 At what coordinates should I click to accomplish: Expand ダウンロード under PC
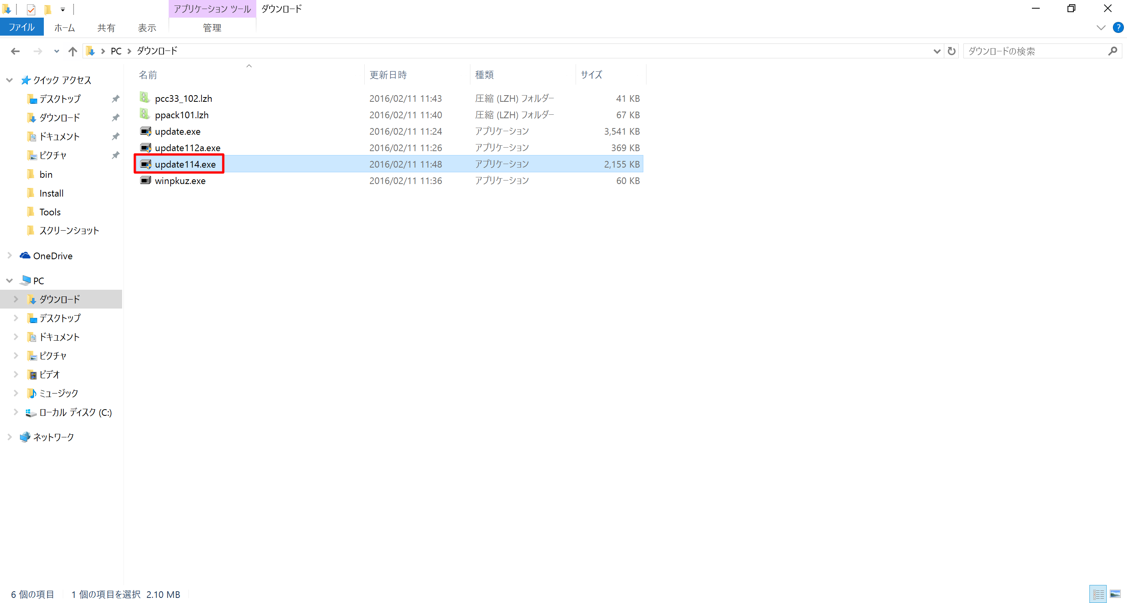coord(16,299)
